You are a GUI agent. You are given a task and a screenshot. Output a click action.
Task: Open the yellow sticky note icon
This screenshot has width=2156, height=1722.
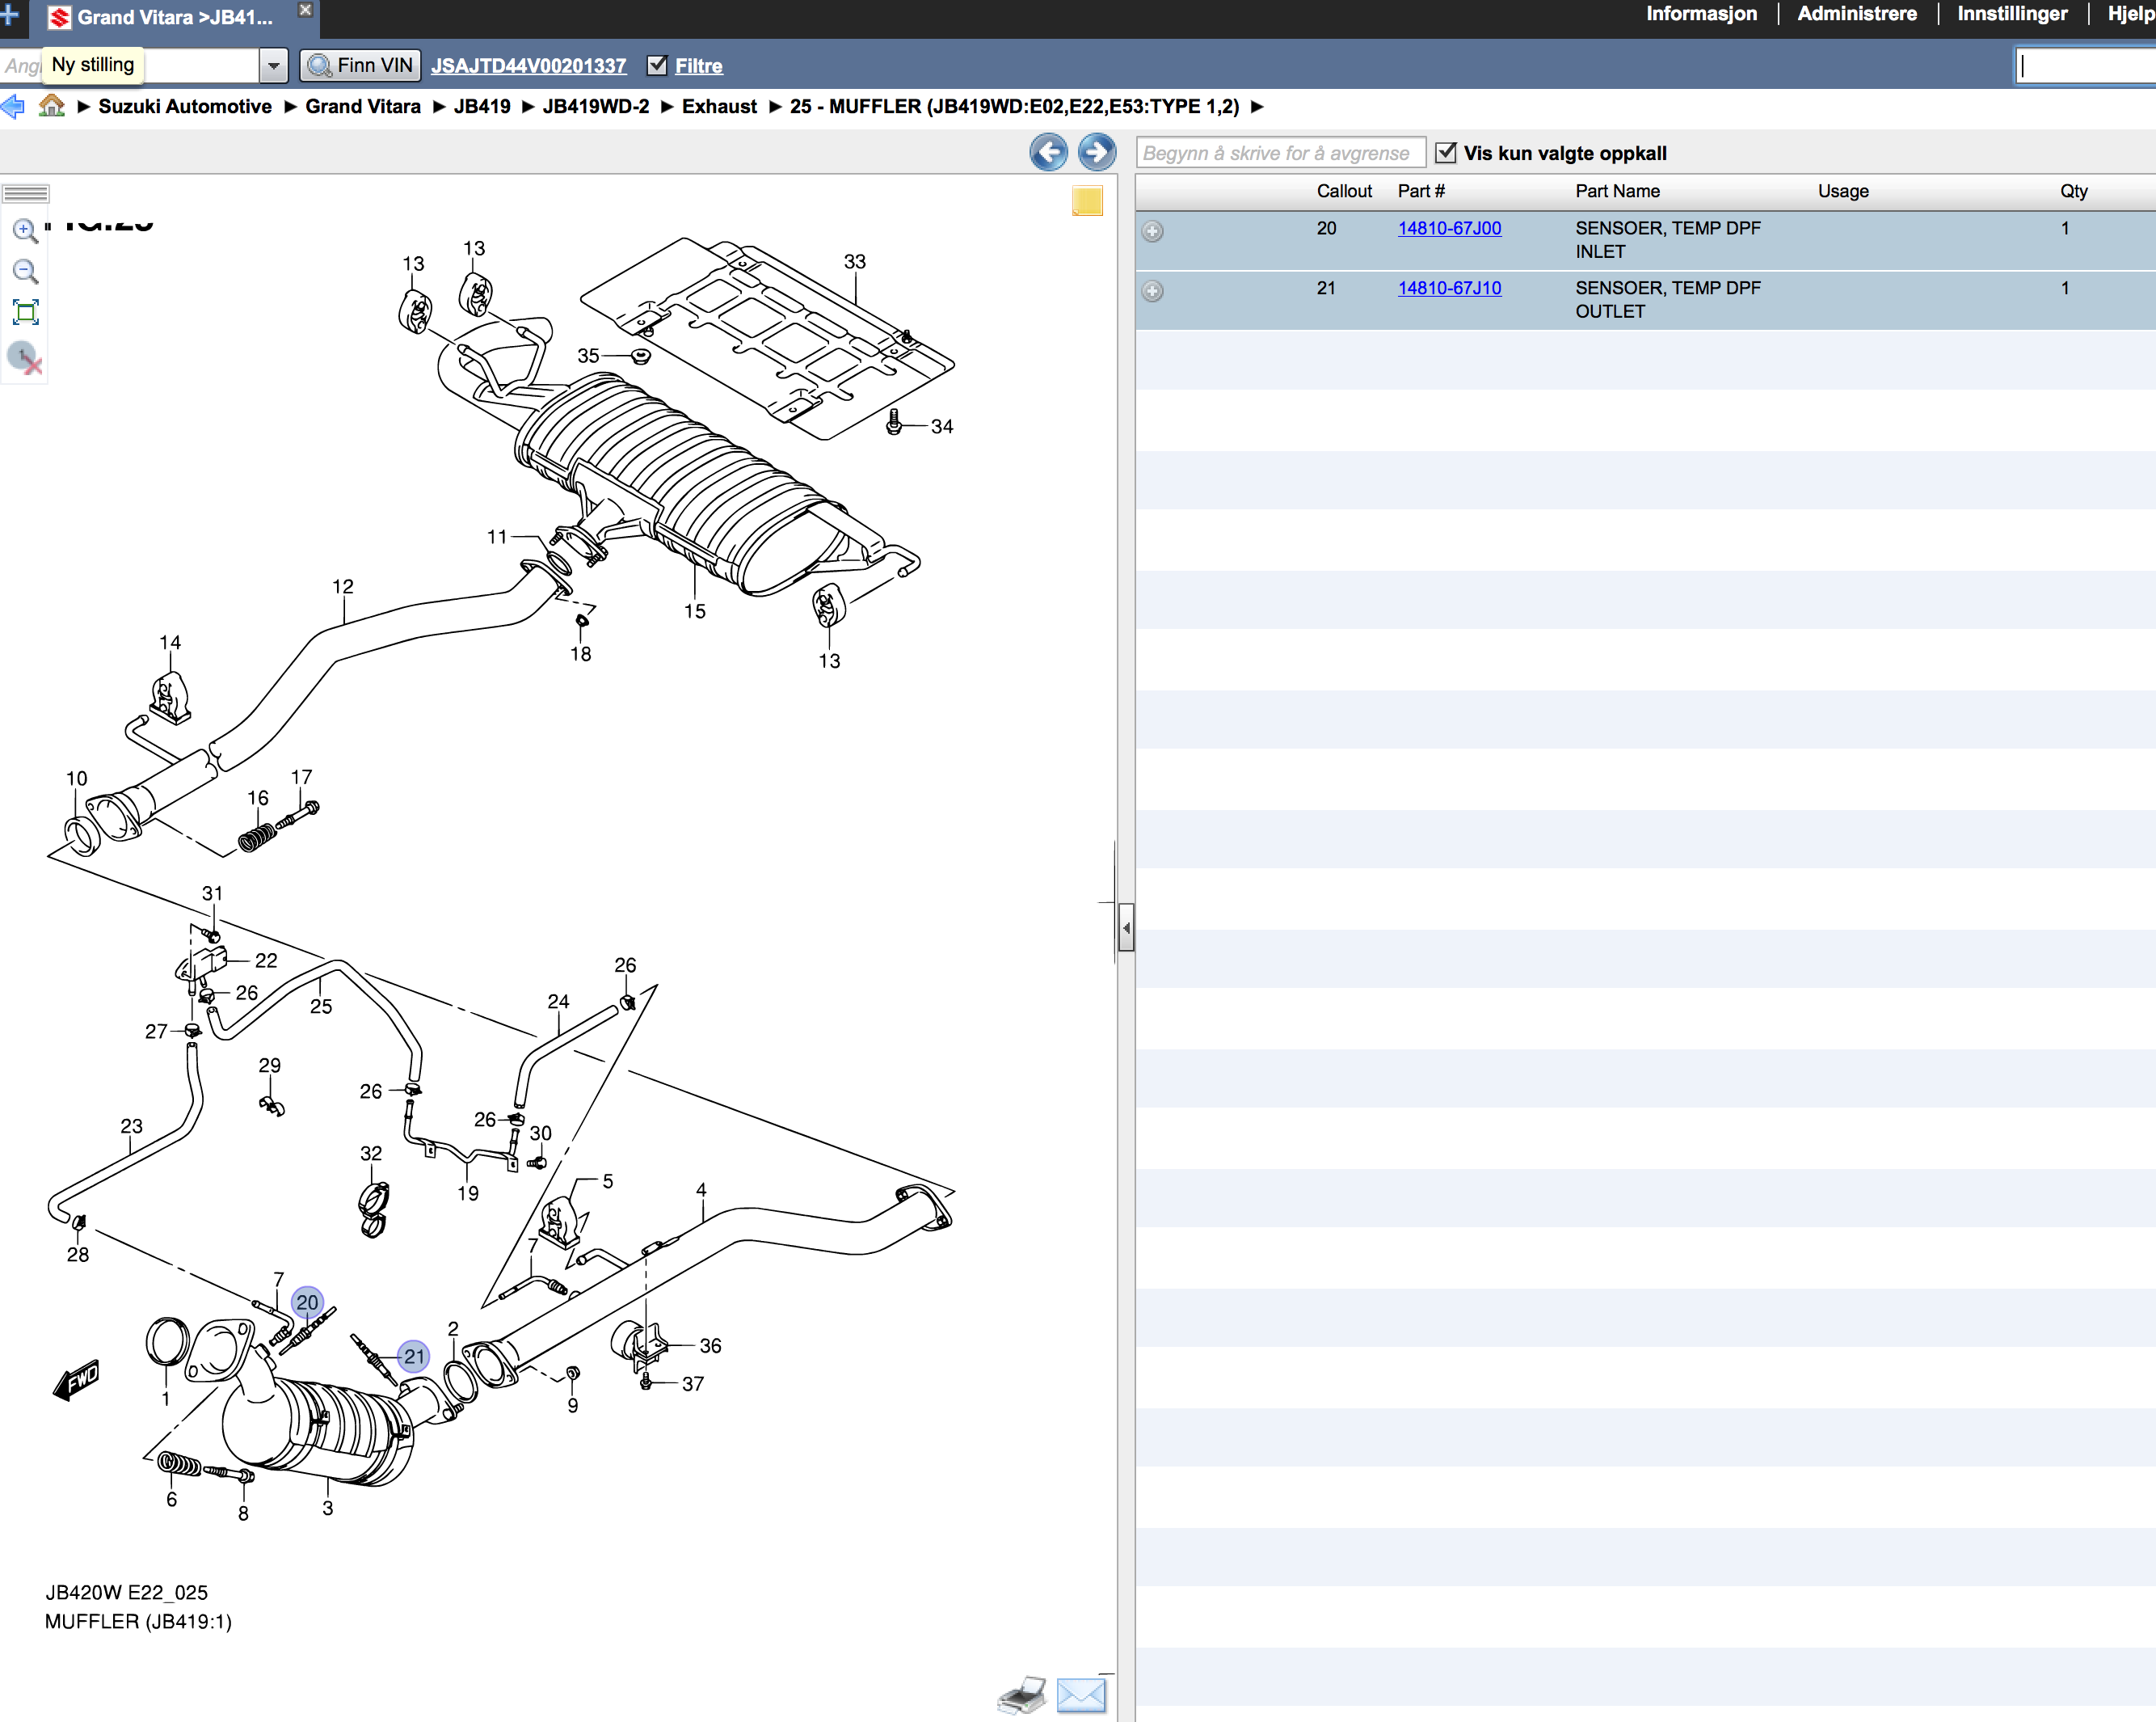pyautogui.click(x=1087, y=201)
